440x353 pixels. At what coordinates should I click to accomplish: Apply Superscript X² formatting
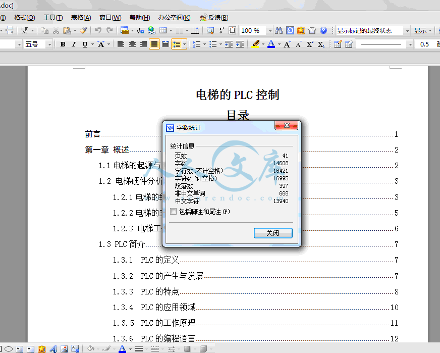[x=310, y=44]
